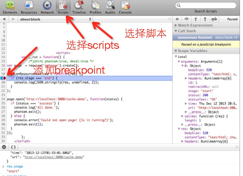Select the Scripts panel

pos(63,7)
